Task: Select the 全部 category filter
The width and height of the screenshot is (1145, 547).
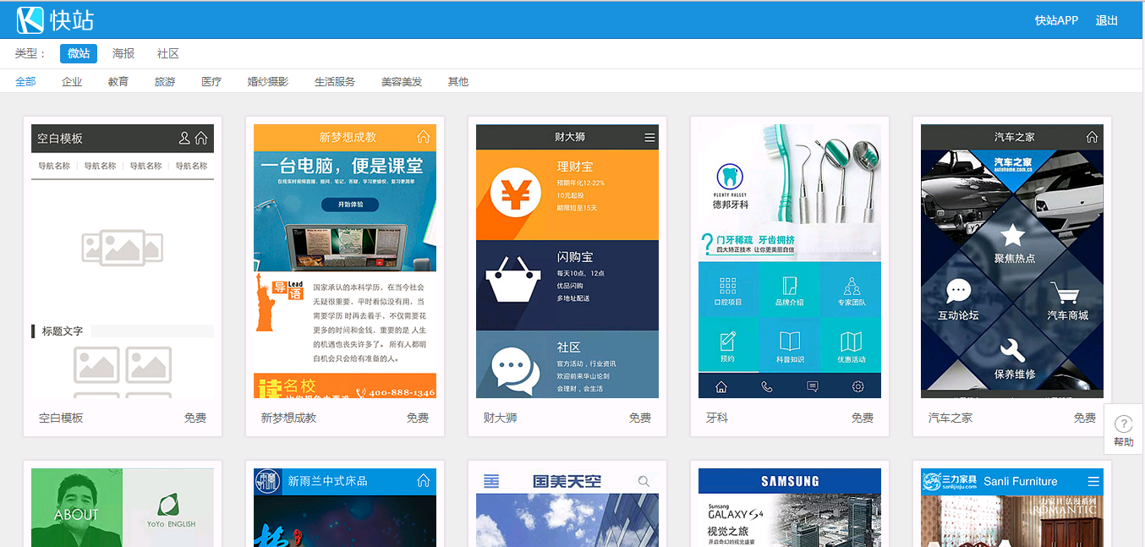Action: tap(25, 82)
